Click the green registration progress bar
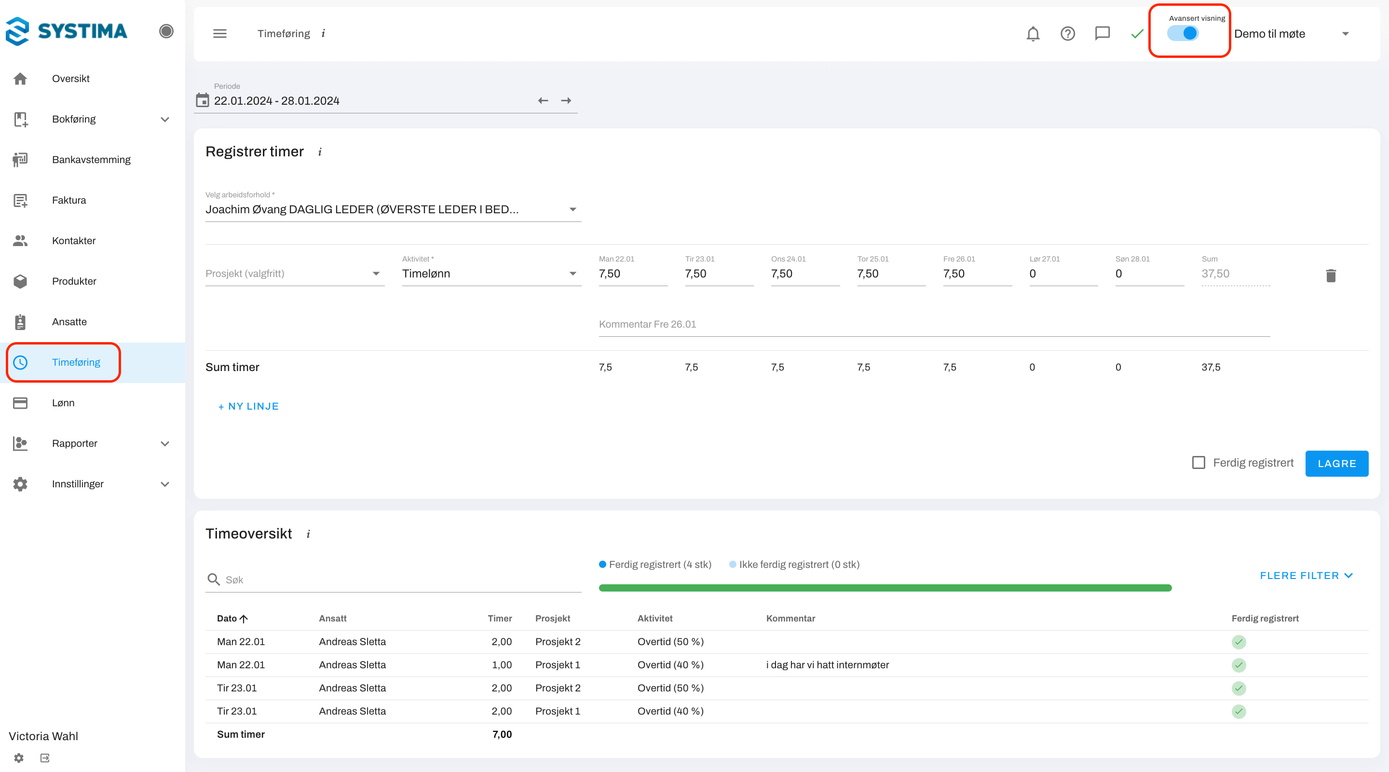1389x772 pixels. click(x=885, y=588)
